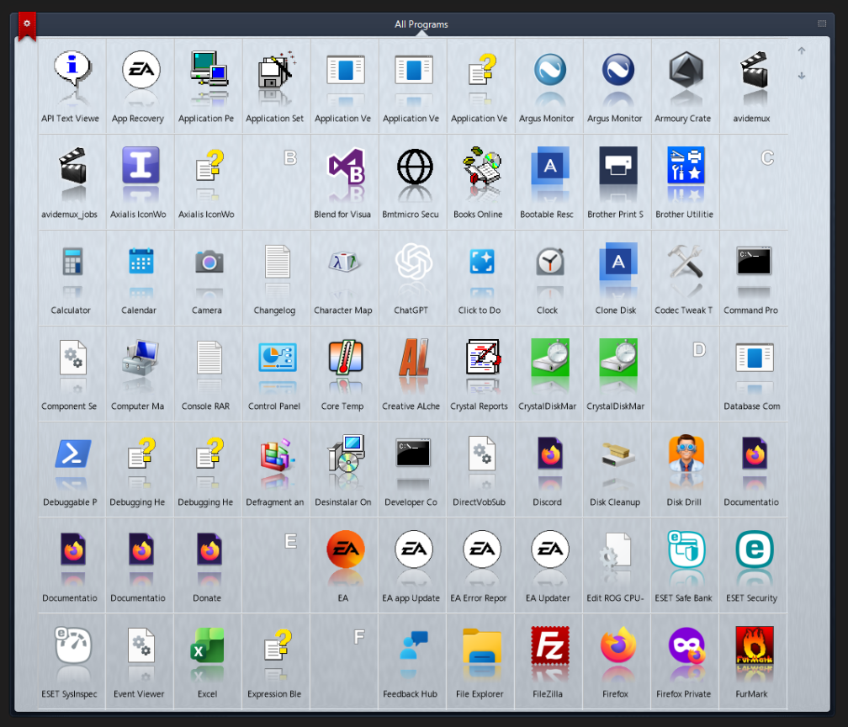Open ESET Security program
This screenshot has height=727, width=848.
coord(752,550)
